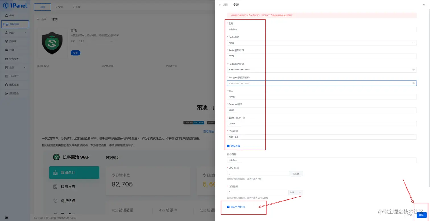Click the 名称 input field
The width and height of the screenshot is (430, 221).
[322, 29]
